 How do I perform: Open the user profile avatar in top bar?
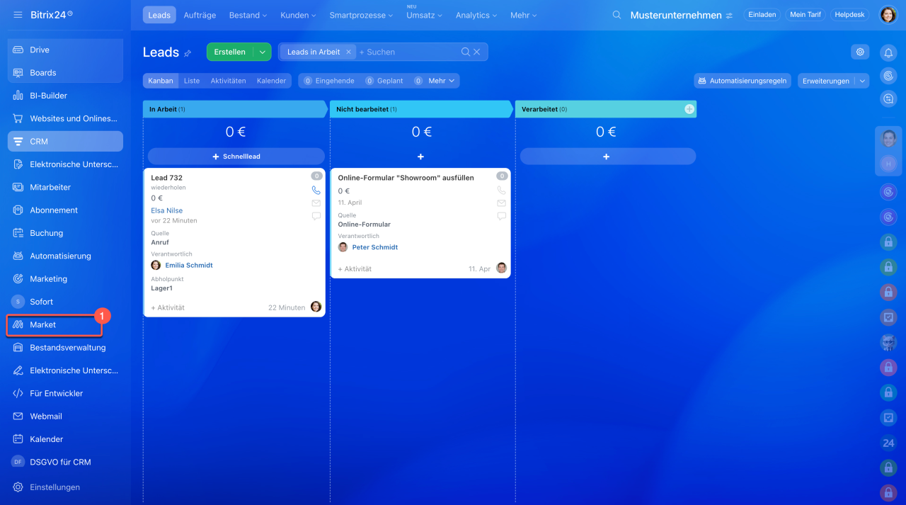tap(888, 15)
